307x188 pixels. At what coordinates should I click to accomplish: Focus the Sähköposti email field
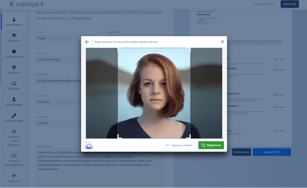tap(58, 81)
